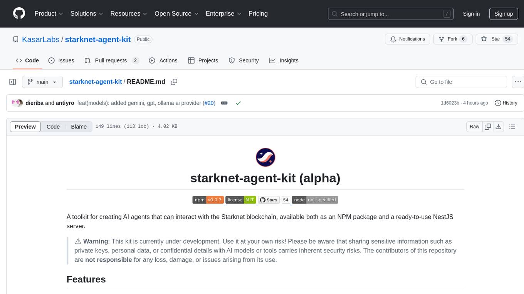This screenshot has width=524, height=294.
Task: Switch to the Insights tab
Action: 284,60
